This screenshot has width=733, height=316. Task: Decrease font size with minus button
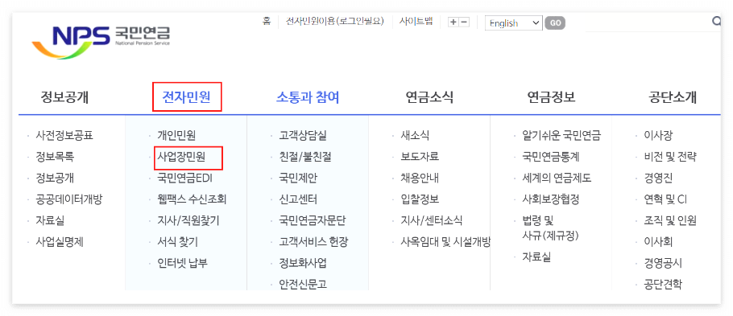(464, 22)
